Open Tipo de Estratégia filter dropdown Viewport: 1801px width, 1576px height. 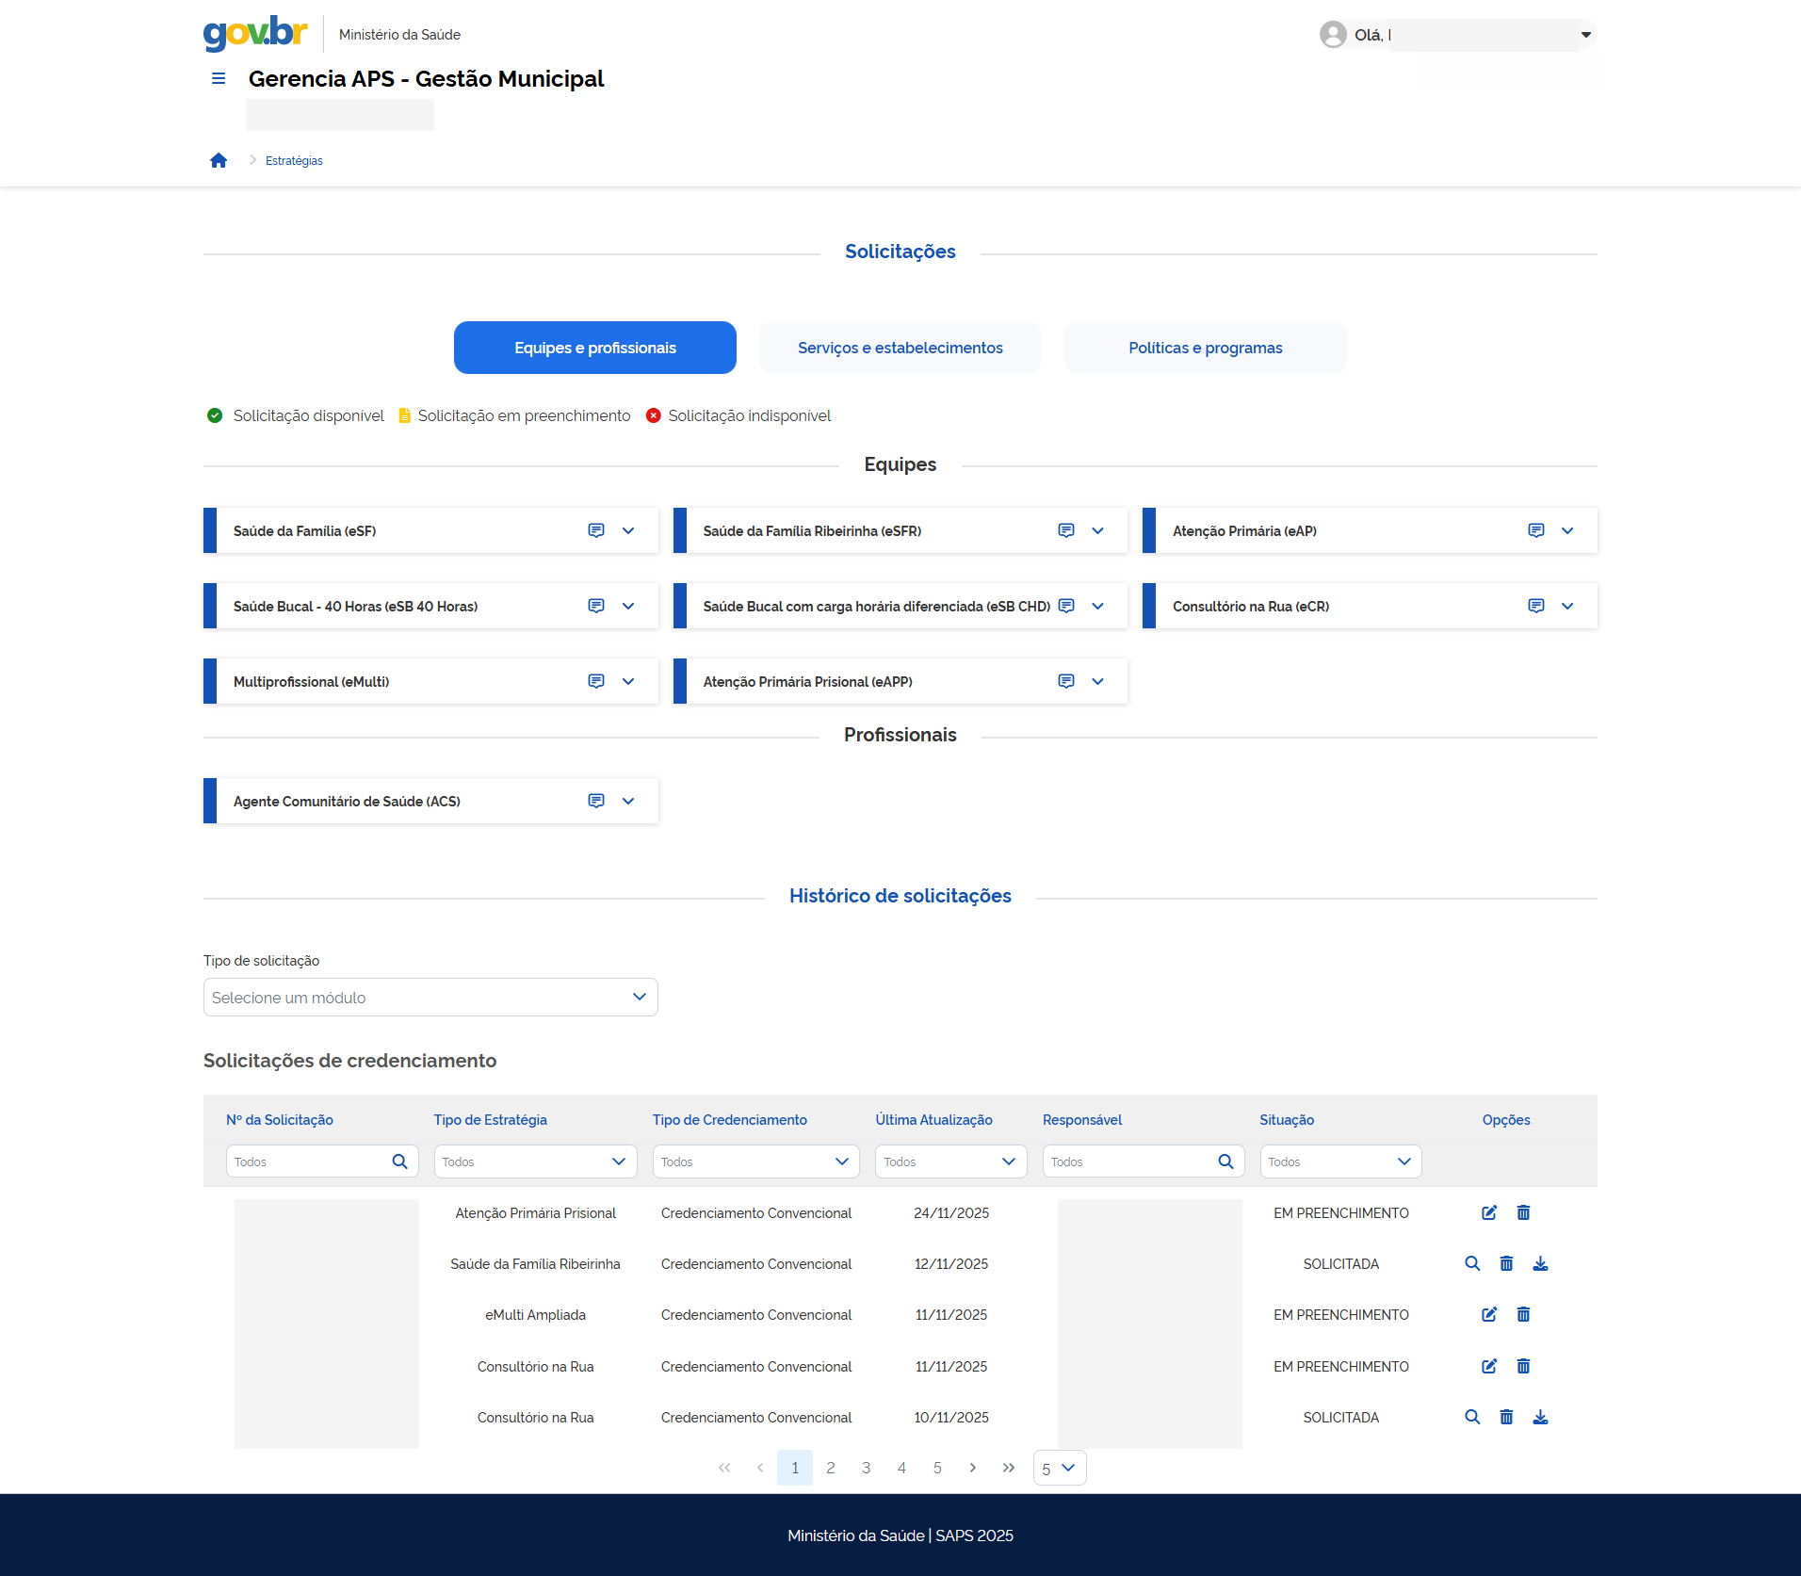click(x=535, y=1162)
